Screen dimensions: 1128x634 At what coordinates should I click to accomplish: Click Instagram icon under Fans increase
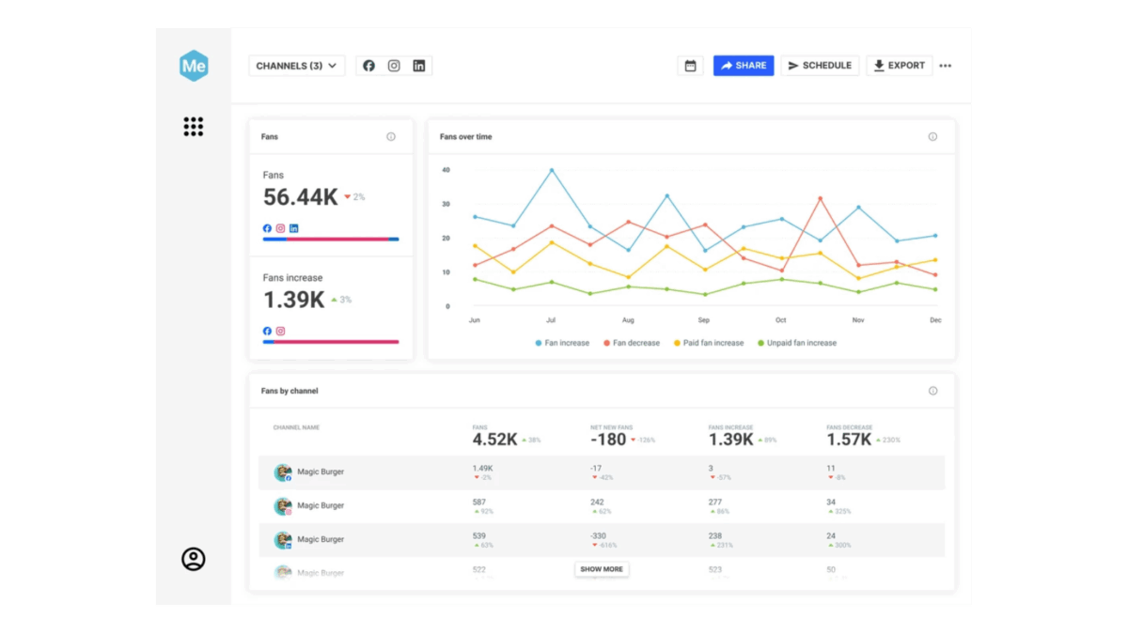tap(280, 331)
